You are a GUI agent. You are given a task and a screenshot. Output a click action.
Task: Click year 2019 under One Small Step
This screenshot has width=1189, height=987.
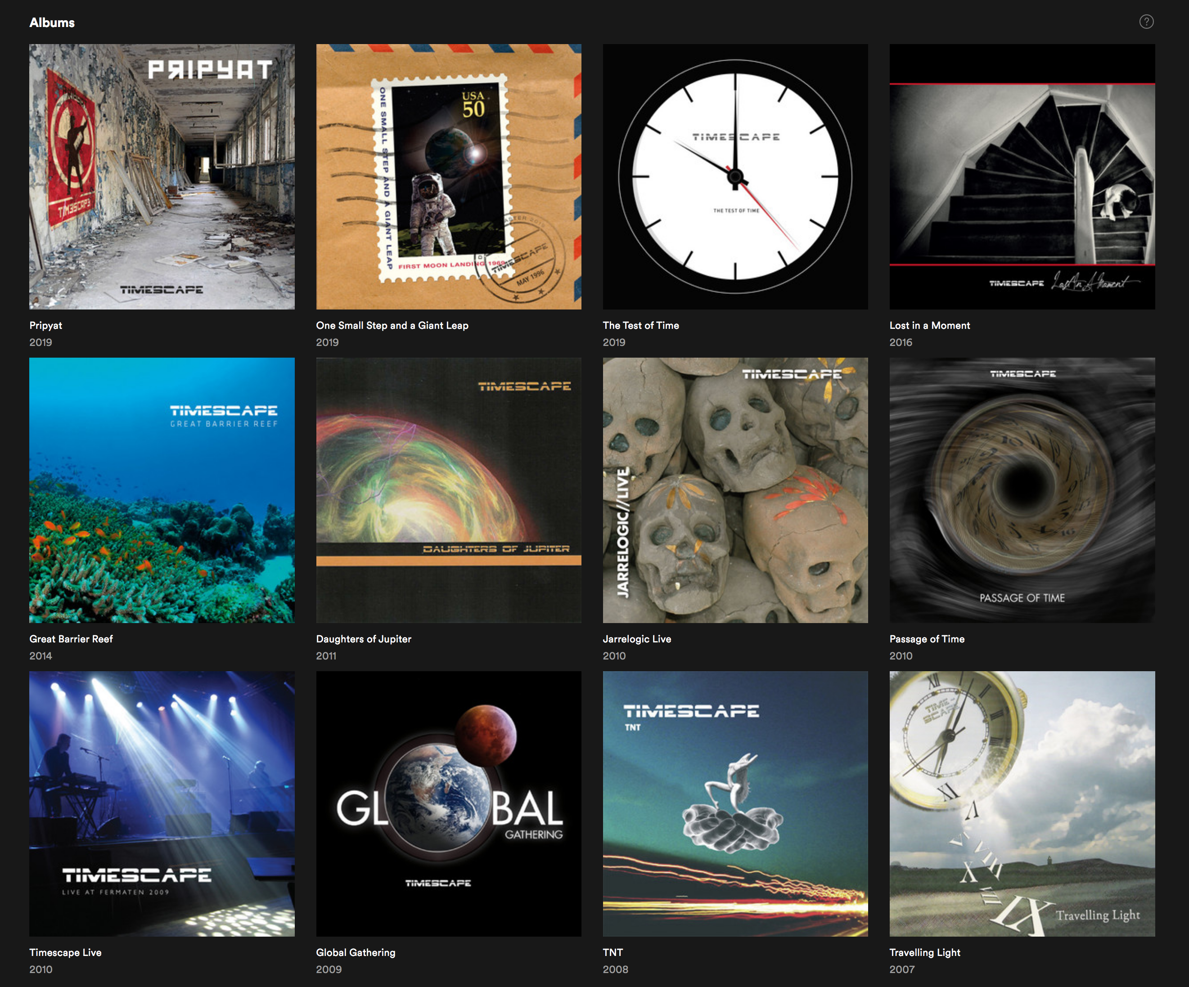[327, 342]
